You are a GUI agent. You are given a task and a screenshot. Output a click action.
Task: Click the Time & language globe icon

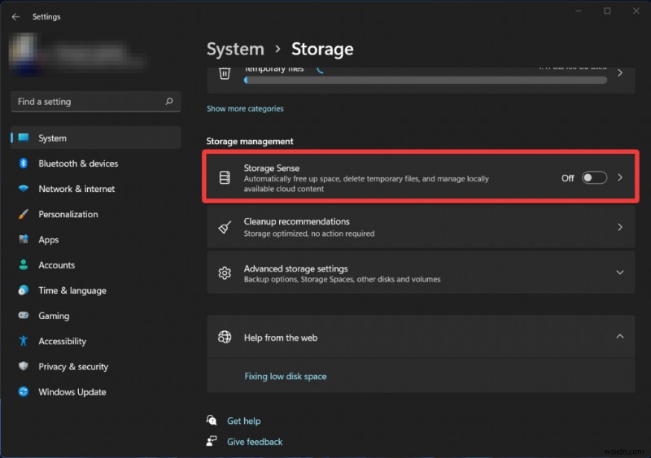click(x=24, y=290)
